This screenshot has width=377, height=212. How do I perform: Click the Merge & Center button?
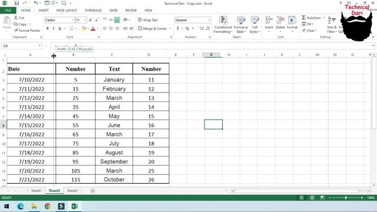point(153,28)
